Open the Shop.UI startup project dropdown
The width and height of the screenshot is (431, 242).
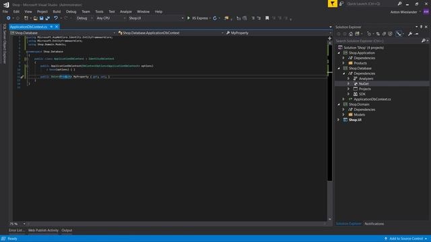pos(156,18)
